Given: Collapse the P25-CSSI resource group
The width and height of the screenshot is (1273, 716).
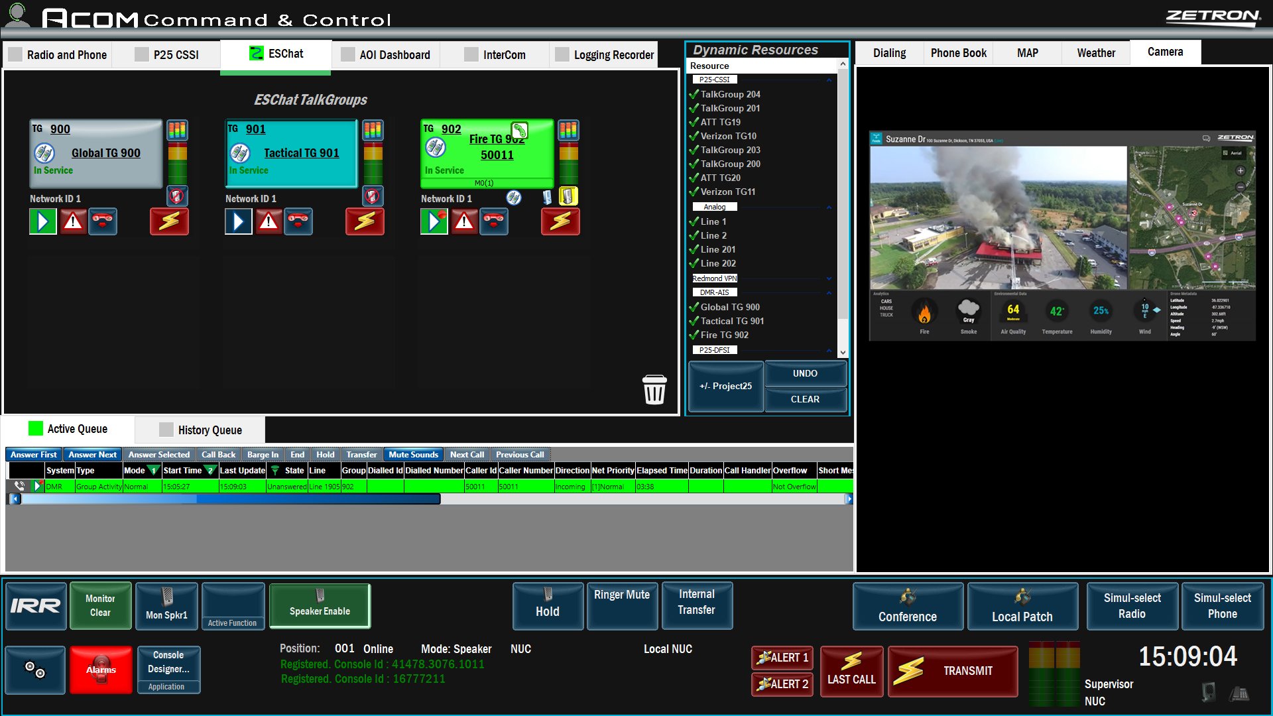Looking at the screenshot, I should (x=829, y=80).
